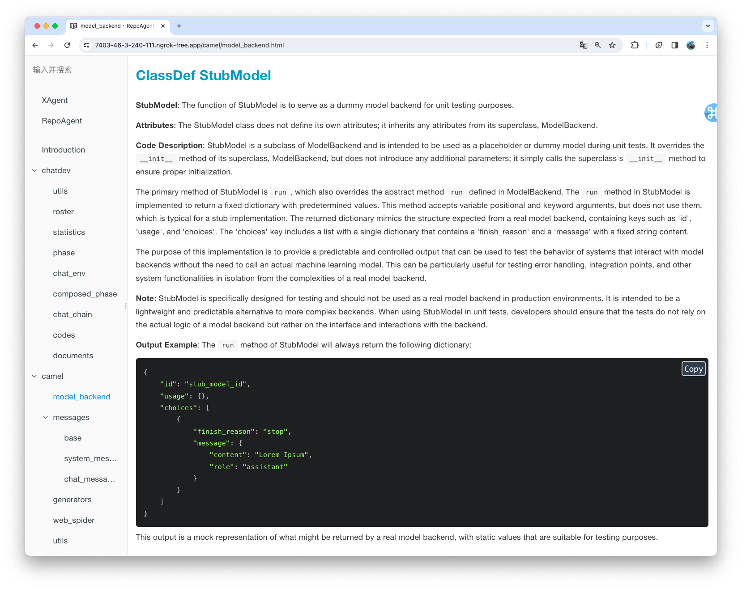Screen dimensions: 742x589
Task: Open the system_mes... sidebar item
Action: tap(90, 458)
